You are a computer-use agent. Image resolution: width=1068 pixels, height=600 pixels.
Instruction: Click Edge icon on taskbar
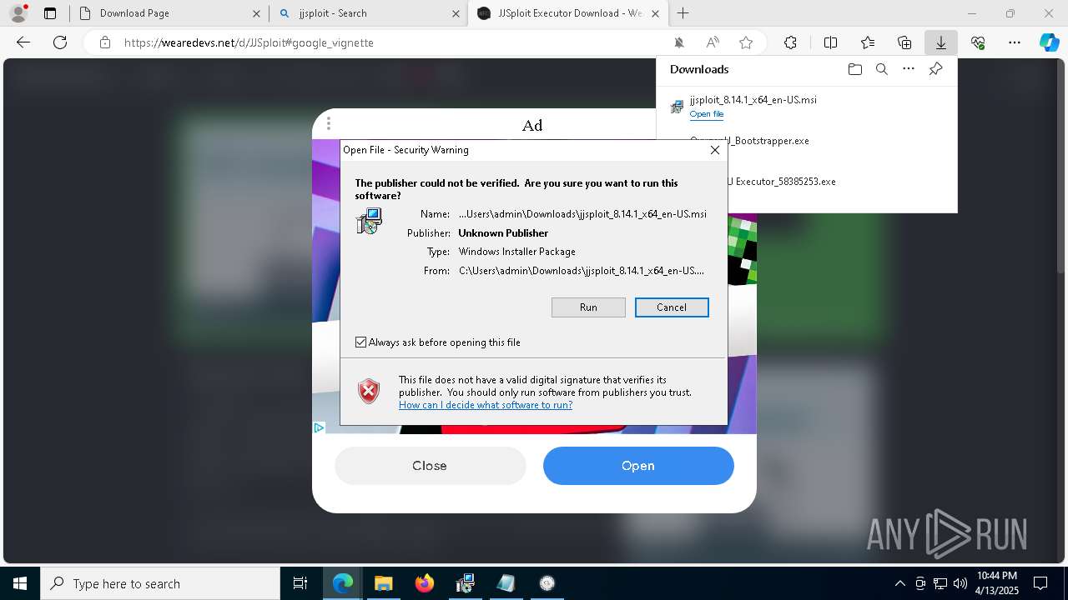[x=343, y=583]
